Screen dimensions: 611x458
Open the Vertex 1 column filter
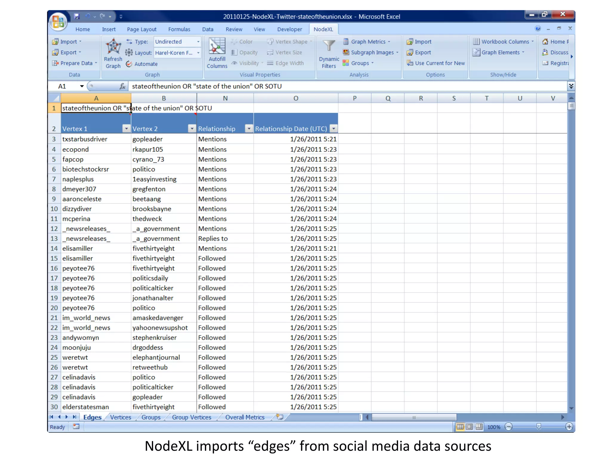click(x=126, y=129)
